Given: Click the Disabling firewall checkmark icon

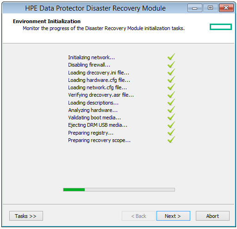Looking at the screenshot, I should point(171,64).
